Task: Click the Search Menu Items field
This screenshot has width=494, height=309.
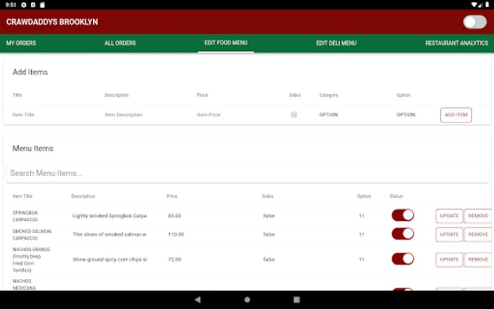Action: tap(247, 173)
